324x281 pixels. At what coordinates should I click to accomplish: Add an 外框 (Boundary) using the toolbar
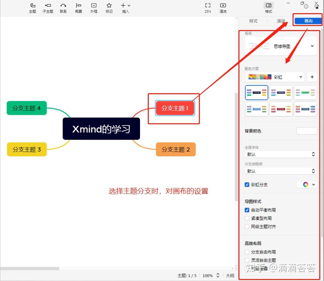[93, 7]
